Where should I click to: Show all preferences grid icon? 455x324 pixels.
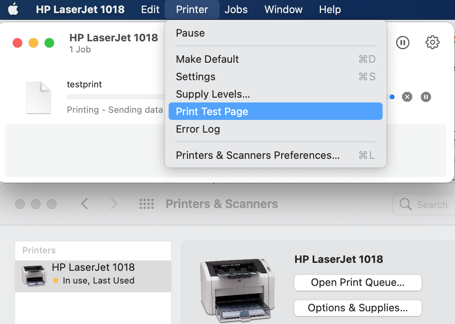tap(146, 204)
